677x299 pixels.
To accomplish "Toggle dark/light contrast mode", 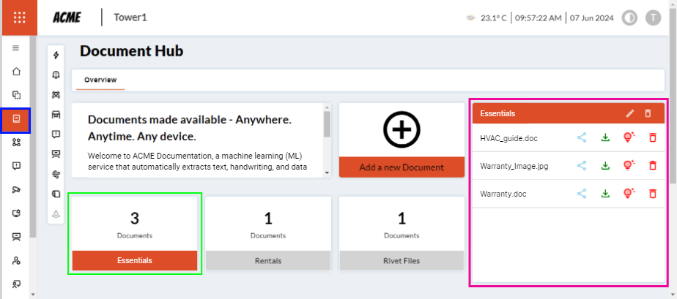I will coord(629,18).
